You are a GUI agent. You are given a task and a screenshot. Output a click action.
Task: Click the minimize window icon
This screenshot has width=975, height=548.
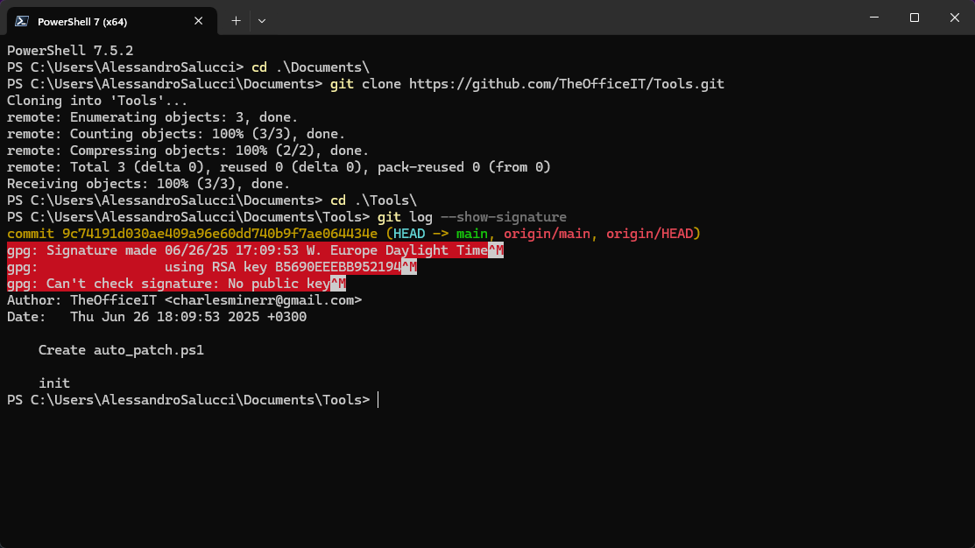coord(873,17)
